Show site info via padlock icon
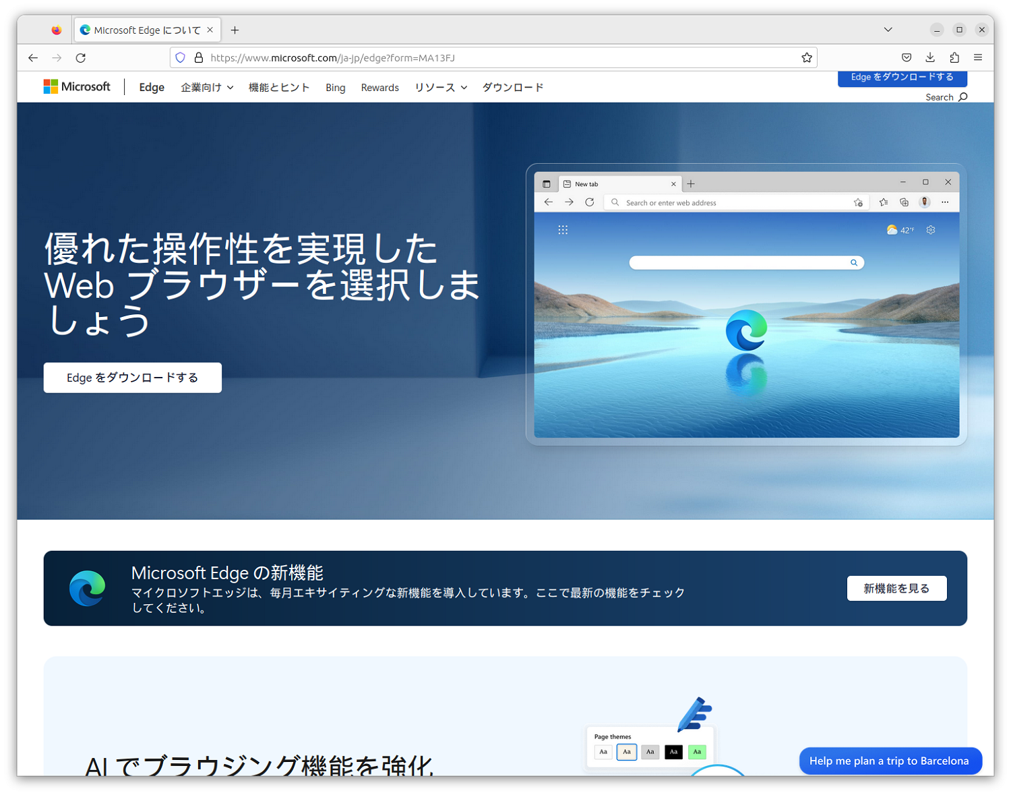 point(199,58)
